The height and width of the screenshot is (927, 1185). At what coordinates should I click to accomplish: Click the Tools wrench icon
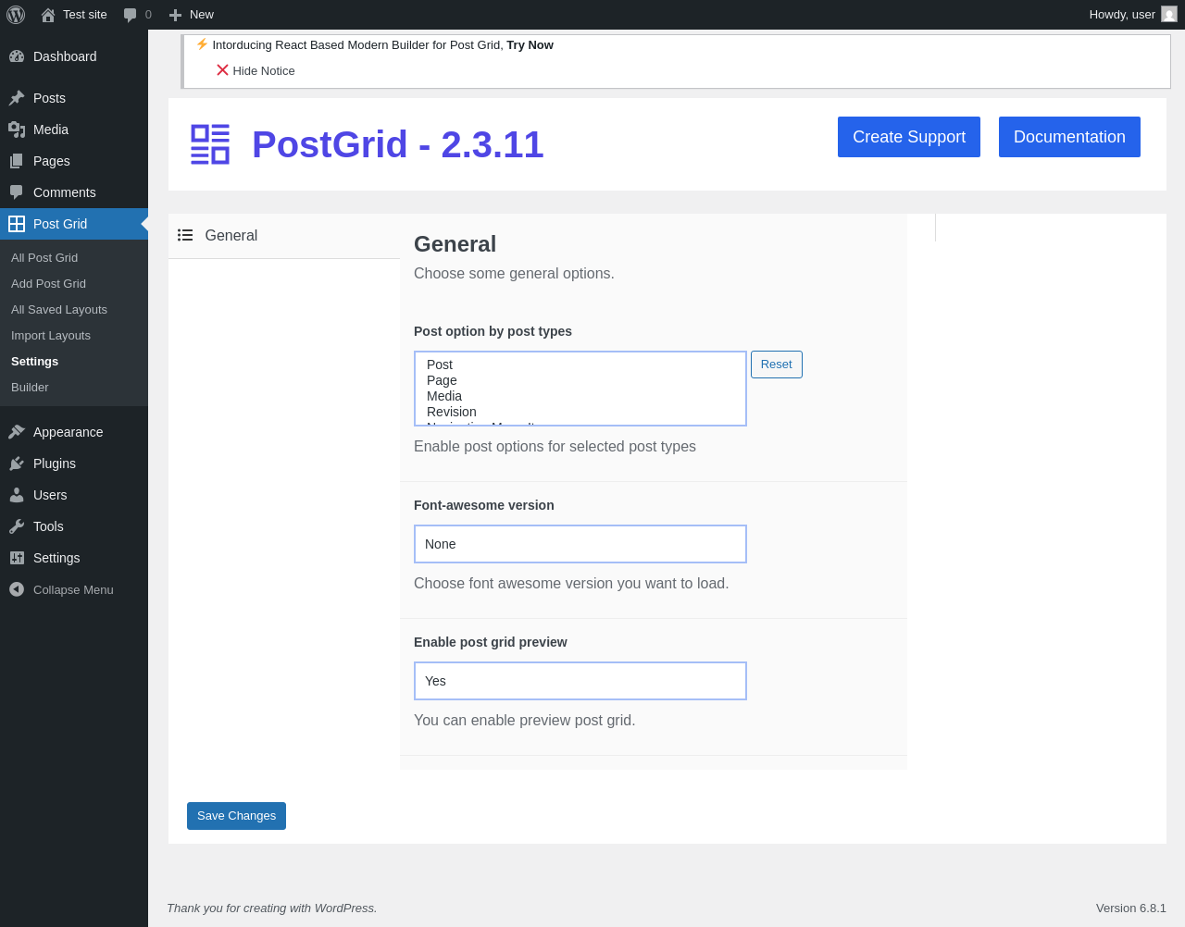click(17, 526)
